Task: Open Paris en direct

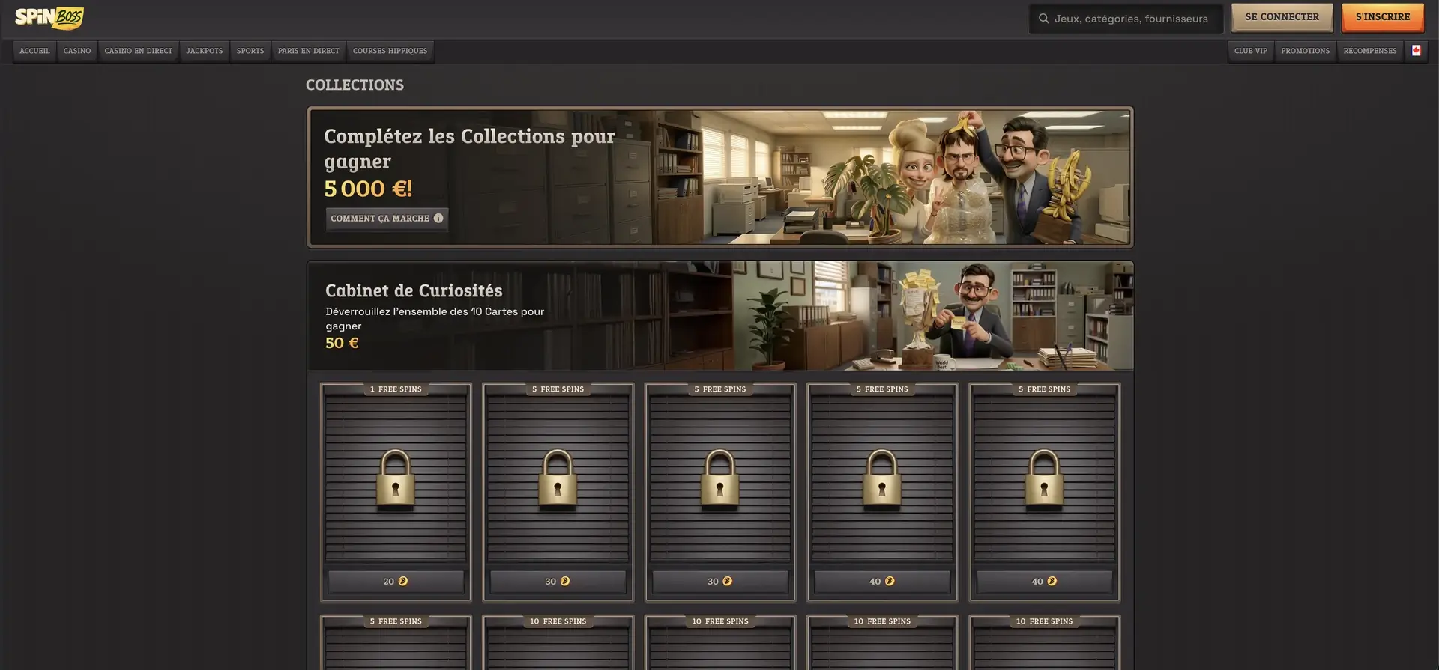Action: coord(309,51)
